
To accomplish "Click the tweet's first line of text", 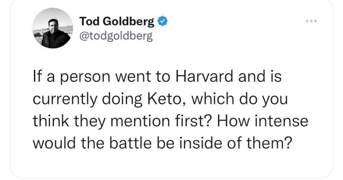I will [x=157, y=77].
